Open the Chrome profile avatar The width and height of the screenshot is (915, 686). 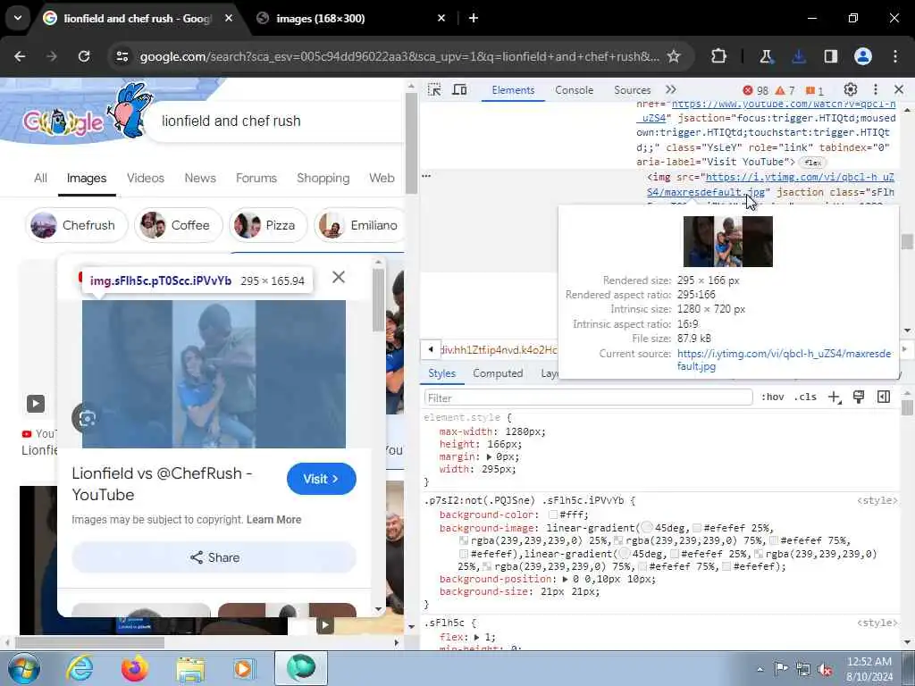pos(863,56)
